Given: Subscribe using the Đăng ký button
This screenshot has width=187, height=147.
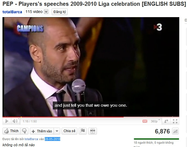Looking at the screenshot, I should pos(60,12).
